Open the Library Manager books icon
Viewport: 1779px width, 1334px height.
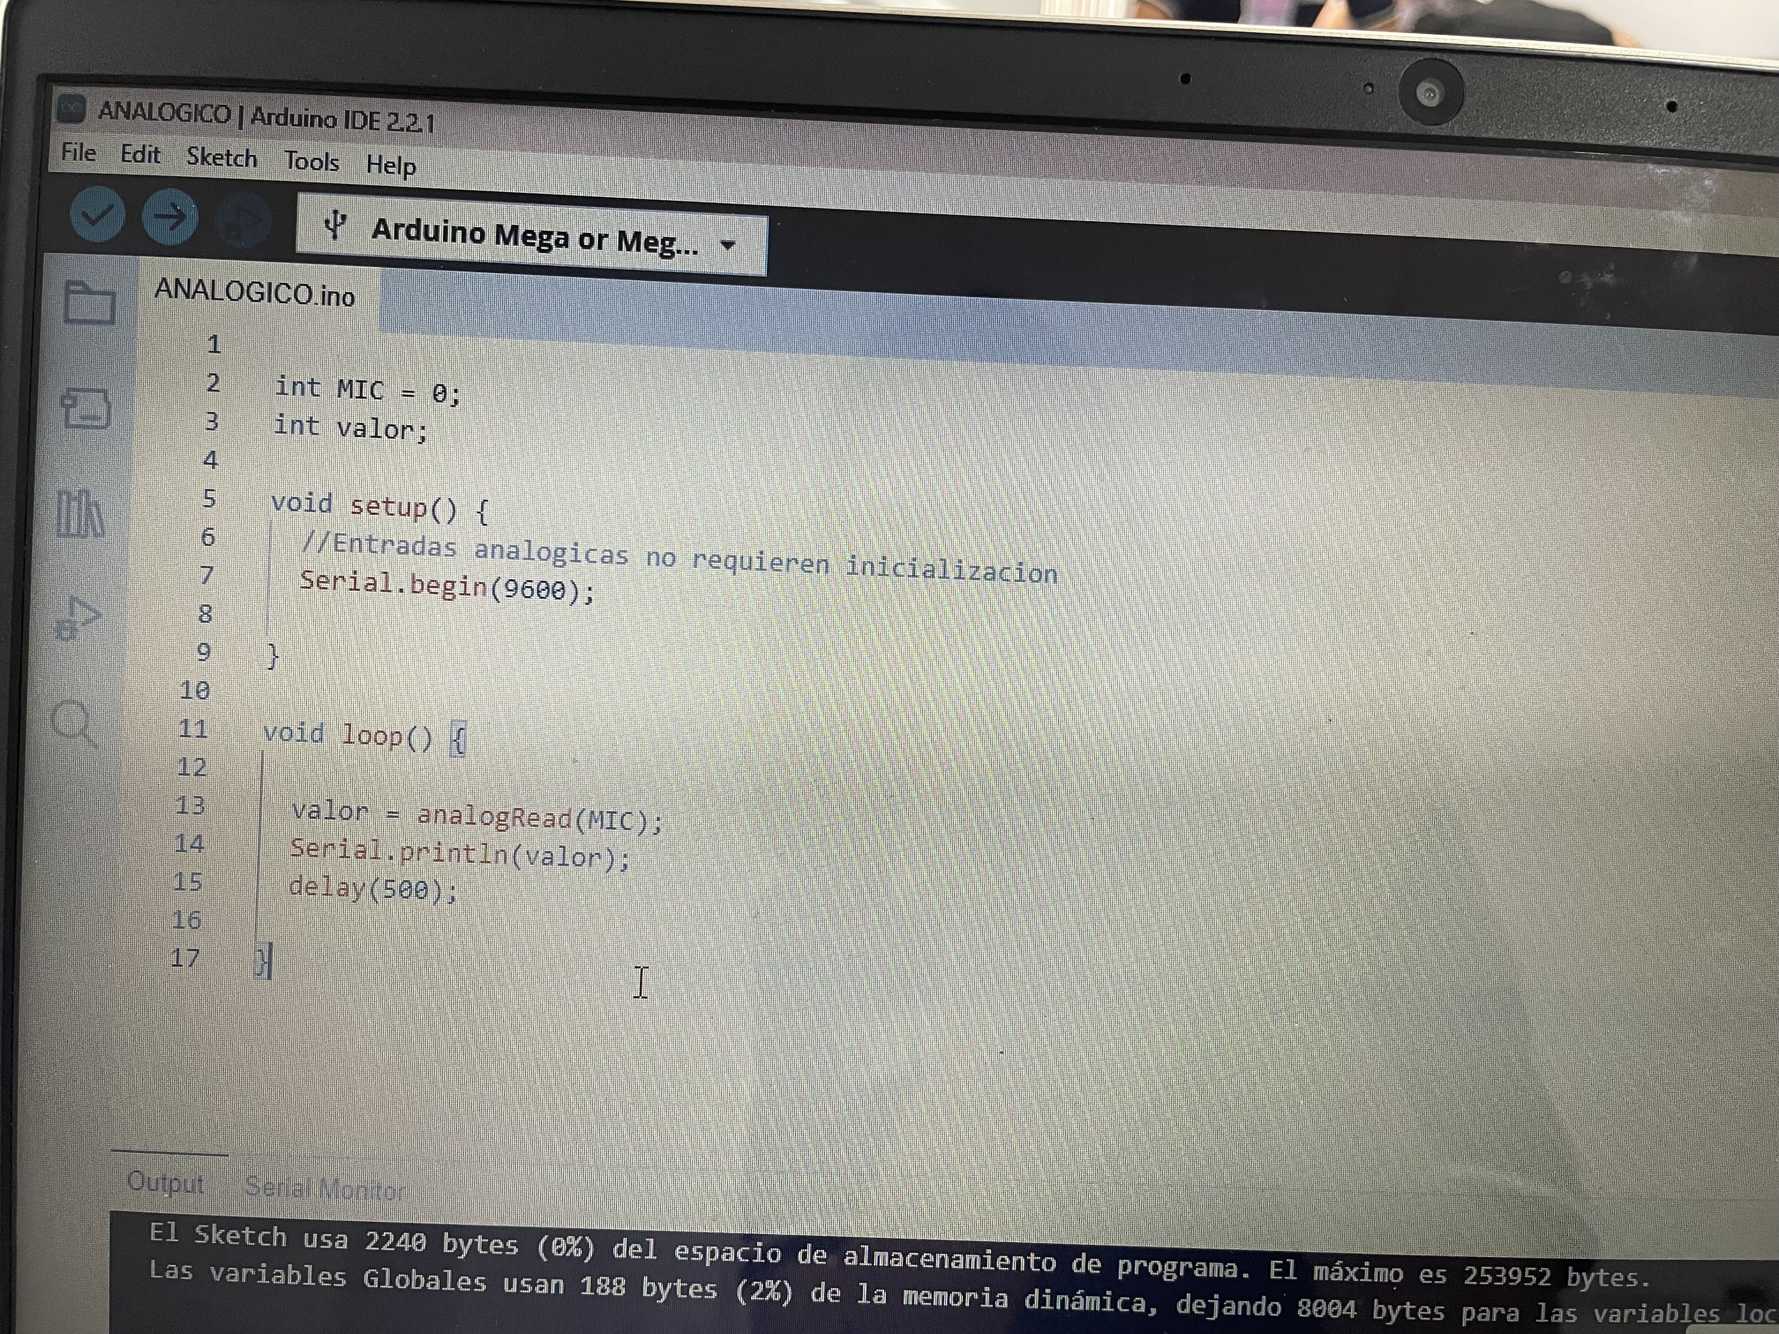[79, 514]
